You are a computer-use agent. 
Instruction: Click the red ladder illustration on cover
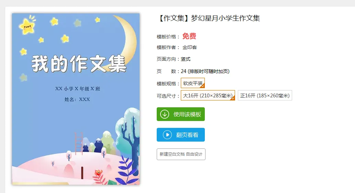click(x=79, y=143)
